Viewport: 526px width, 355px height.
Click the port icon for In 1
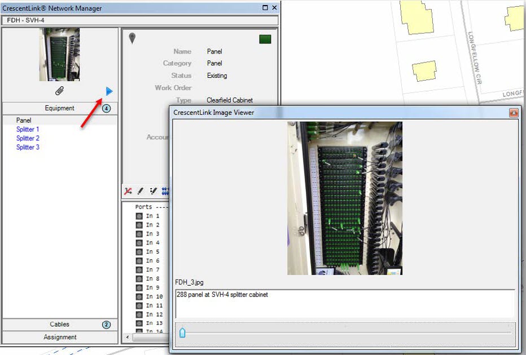[x=139, y=216]
